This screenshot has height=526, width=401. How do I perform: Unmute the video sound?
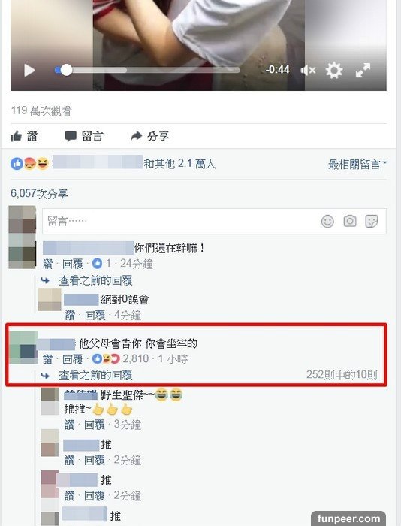(308, 70)
